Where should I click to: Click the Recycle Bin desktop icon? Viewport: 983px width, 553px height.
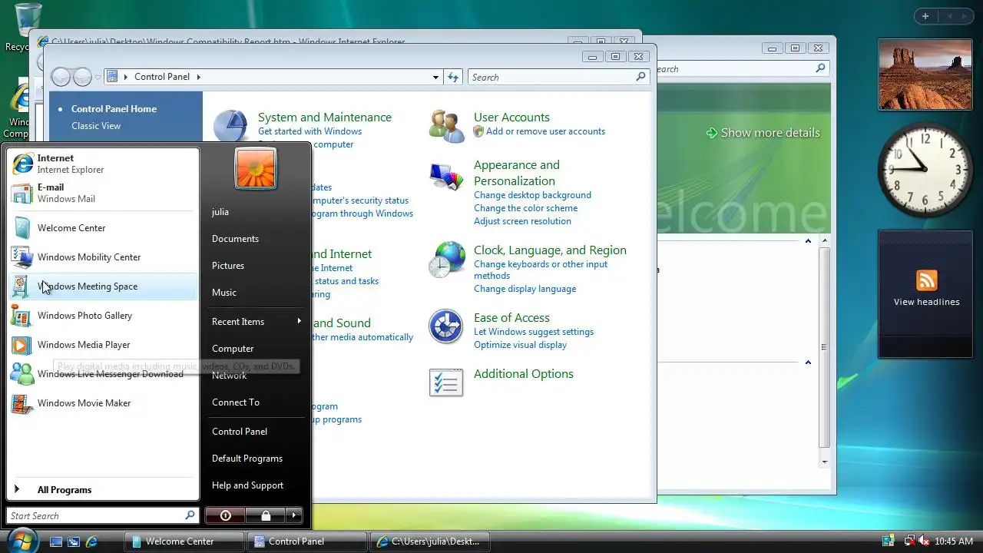click(x=28, y=18)
